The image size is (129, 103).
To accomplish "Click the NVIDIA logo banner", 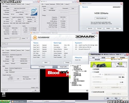I will (x=109, y=64).
